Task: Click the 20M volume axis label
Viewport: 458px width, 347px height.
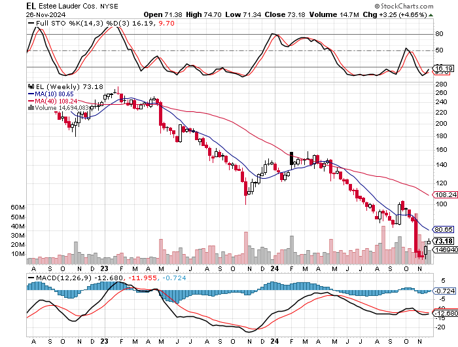Action: (18, 245)
